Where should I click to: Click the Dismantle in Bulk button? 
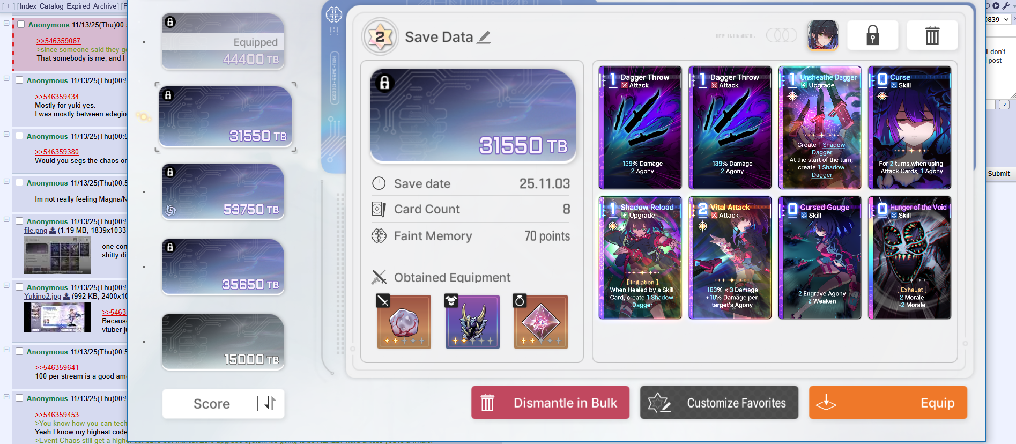pyautogui.click(x=550, y=403)
